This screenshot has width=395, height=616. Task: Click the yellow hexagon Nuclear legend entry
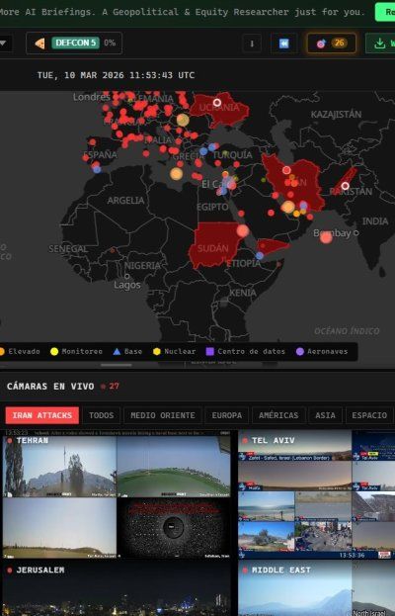[175, 351]
